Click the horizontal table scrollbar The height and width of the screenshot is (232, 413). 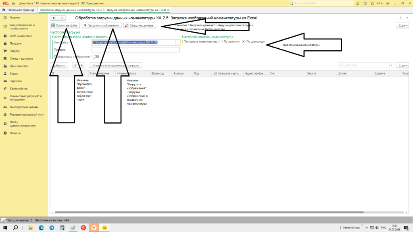pos(209,212)
